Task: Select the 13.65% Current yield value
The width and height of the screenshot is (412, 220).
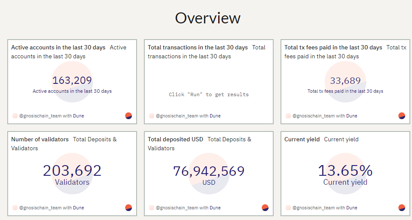Action: pyautogui.click(x=345, y=171)
